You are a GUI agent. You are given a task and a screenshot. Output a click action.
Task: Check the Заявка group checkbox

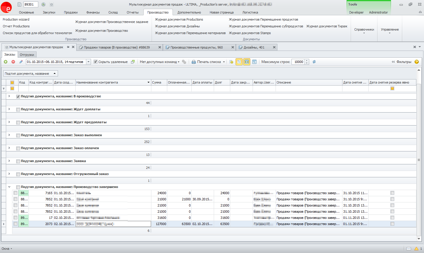pos(18,161)
